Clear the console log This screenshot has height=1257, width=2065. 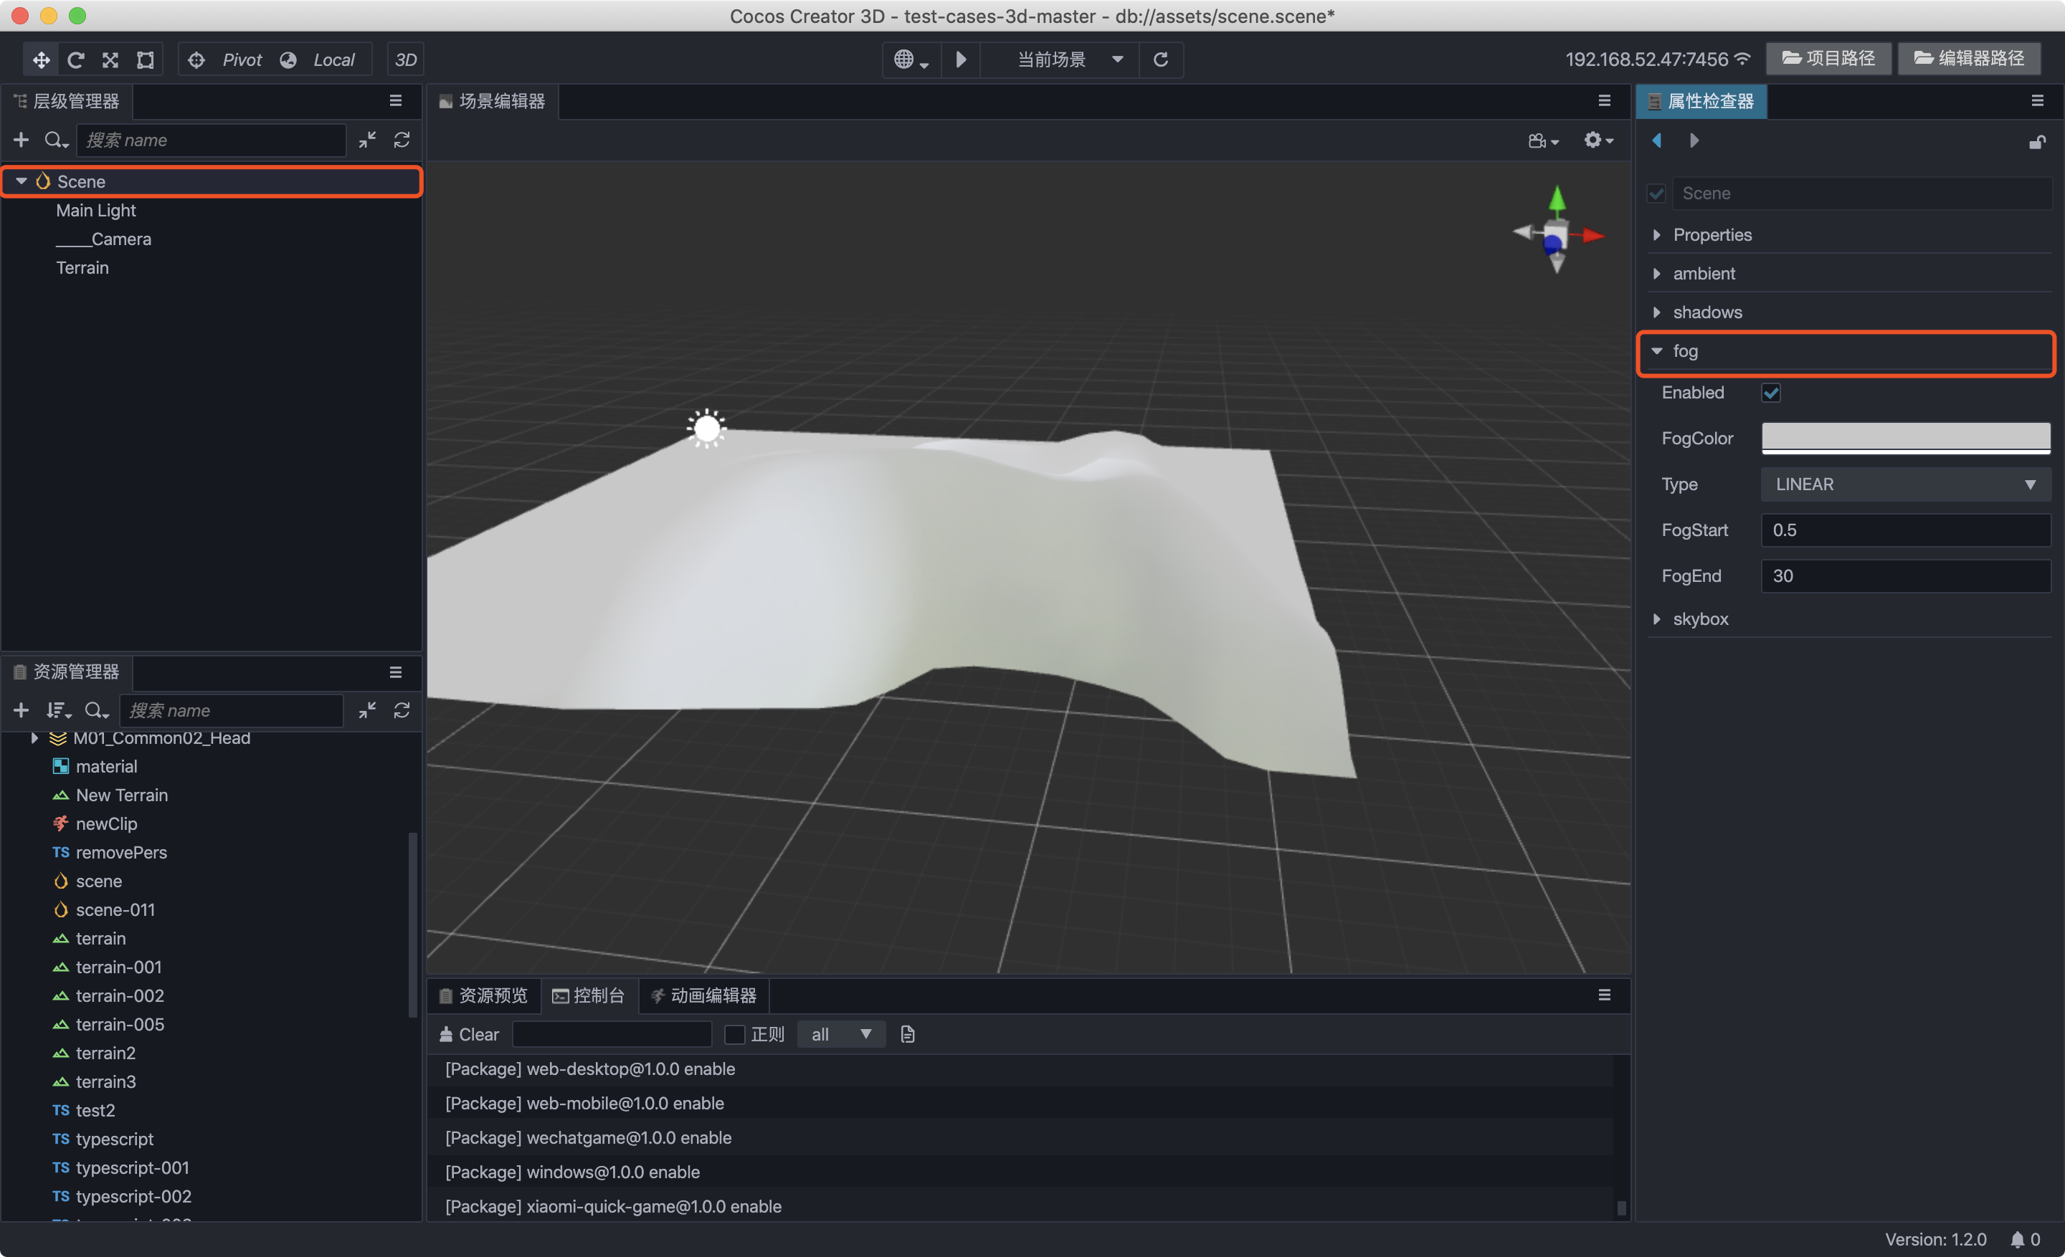470,1034
